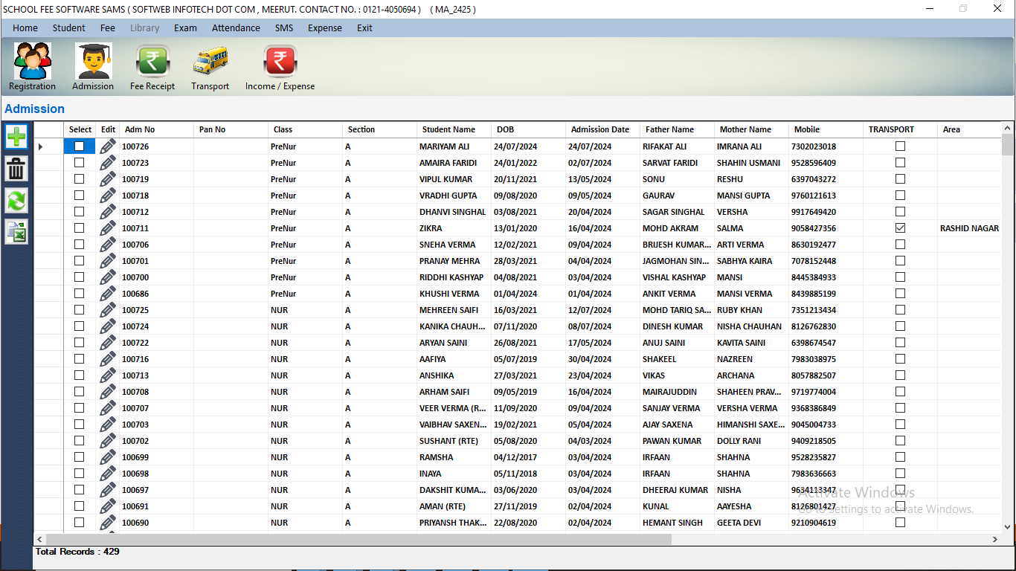Click the Student Name column header

click(448, 129)
